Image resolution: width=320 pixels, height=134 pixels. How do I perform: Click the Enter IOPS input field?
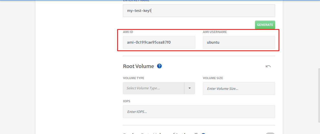199,112
